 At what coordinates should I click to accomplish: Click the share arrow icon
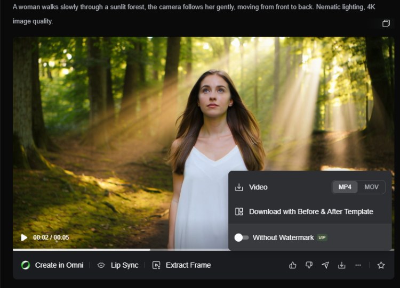click(325, 265)
